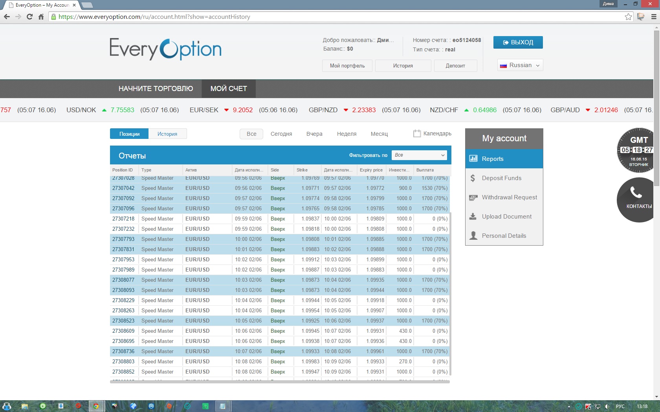The width and height of the screenshot is (660, 412).
Task: Switch to the История tab
Action: (167, 134)
